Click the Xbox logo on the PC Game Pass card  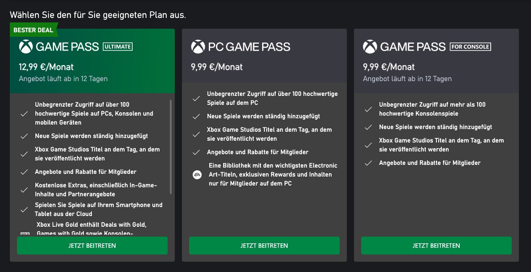click(x=197, y=47)
